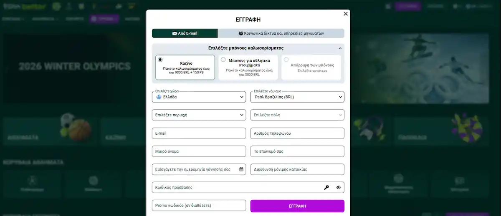Choose the sports betting bonus radio option
This screenshot has height=216, width=501.
[x=223, y=60]
